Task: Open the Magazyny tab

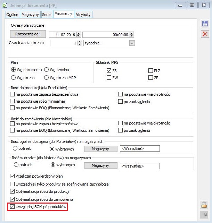Action: tap(30, 15)
